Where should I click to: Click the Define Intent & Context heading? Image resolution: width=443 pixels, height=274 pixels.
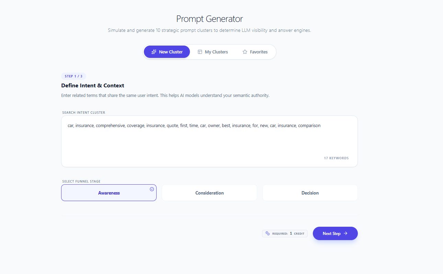pyautogui.click(x=92, y=85)
